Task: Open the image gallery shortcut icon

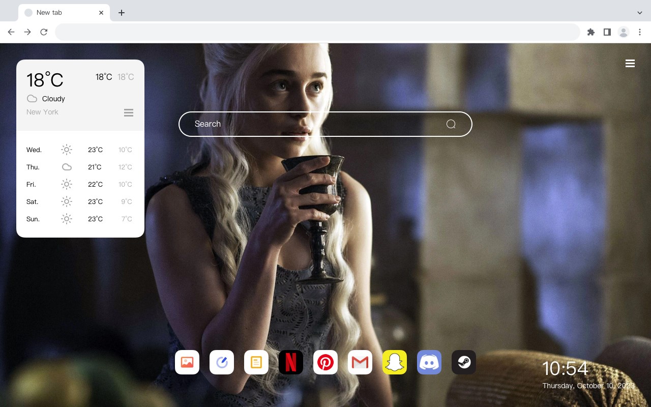Action: tap(187, 362)
